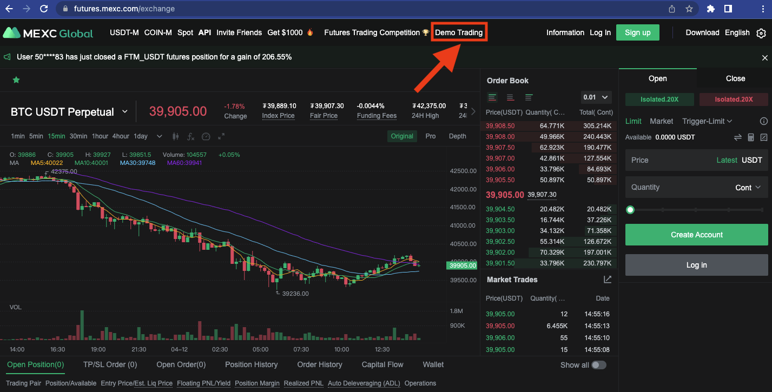
Task: Open Demo Trading link
Action: pyautogui.click(x=459, y=32)
